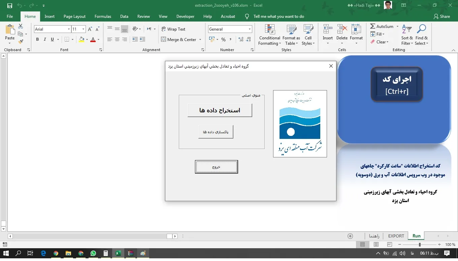
Task: Open Excel from the Windows taskbar
Action: (x=118, y=253)
